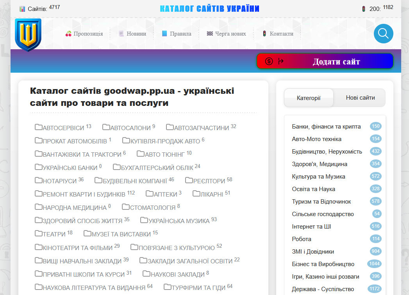Click the document icon beside Новини
409x295 pixels.
(x=121, y=34)
